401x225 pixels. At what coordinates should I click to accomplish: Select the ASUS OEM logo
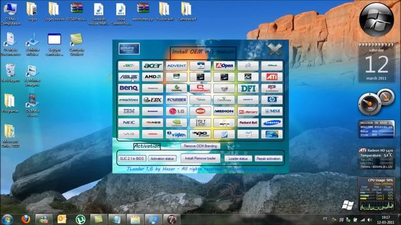(128, 77)
